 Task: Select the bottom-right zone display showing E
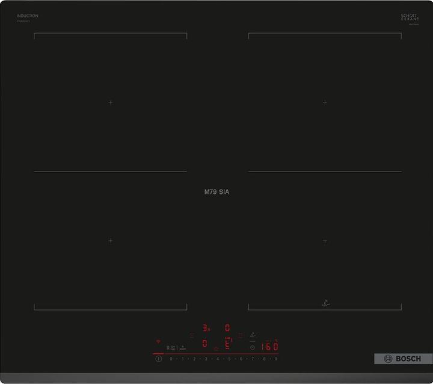coord(227,344)
